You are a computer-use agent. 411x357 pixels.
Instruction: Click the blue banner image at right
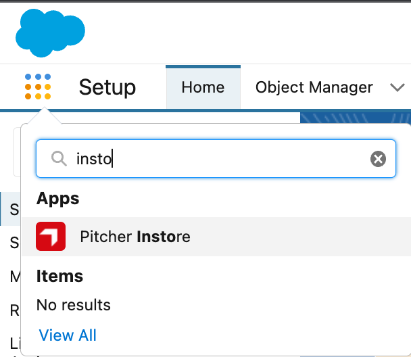[355, 117]
